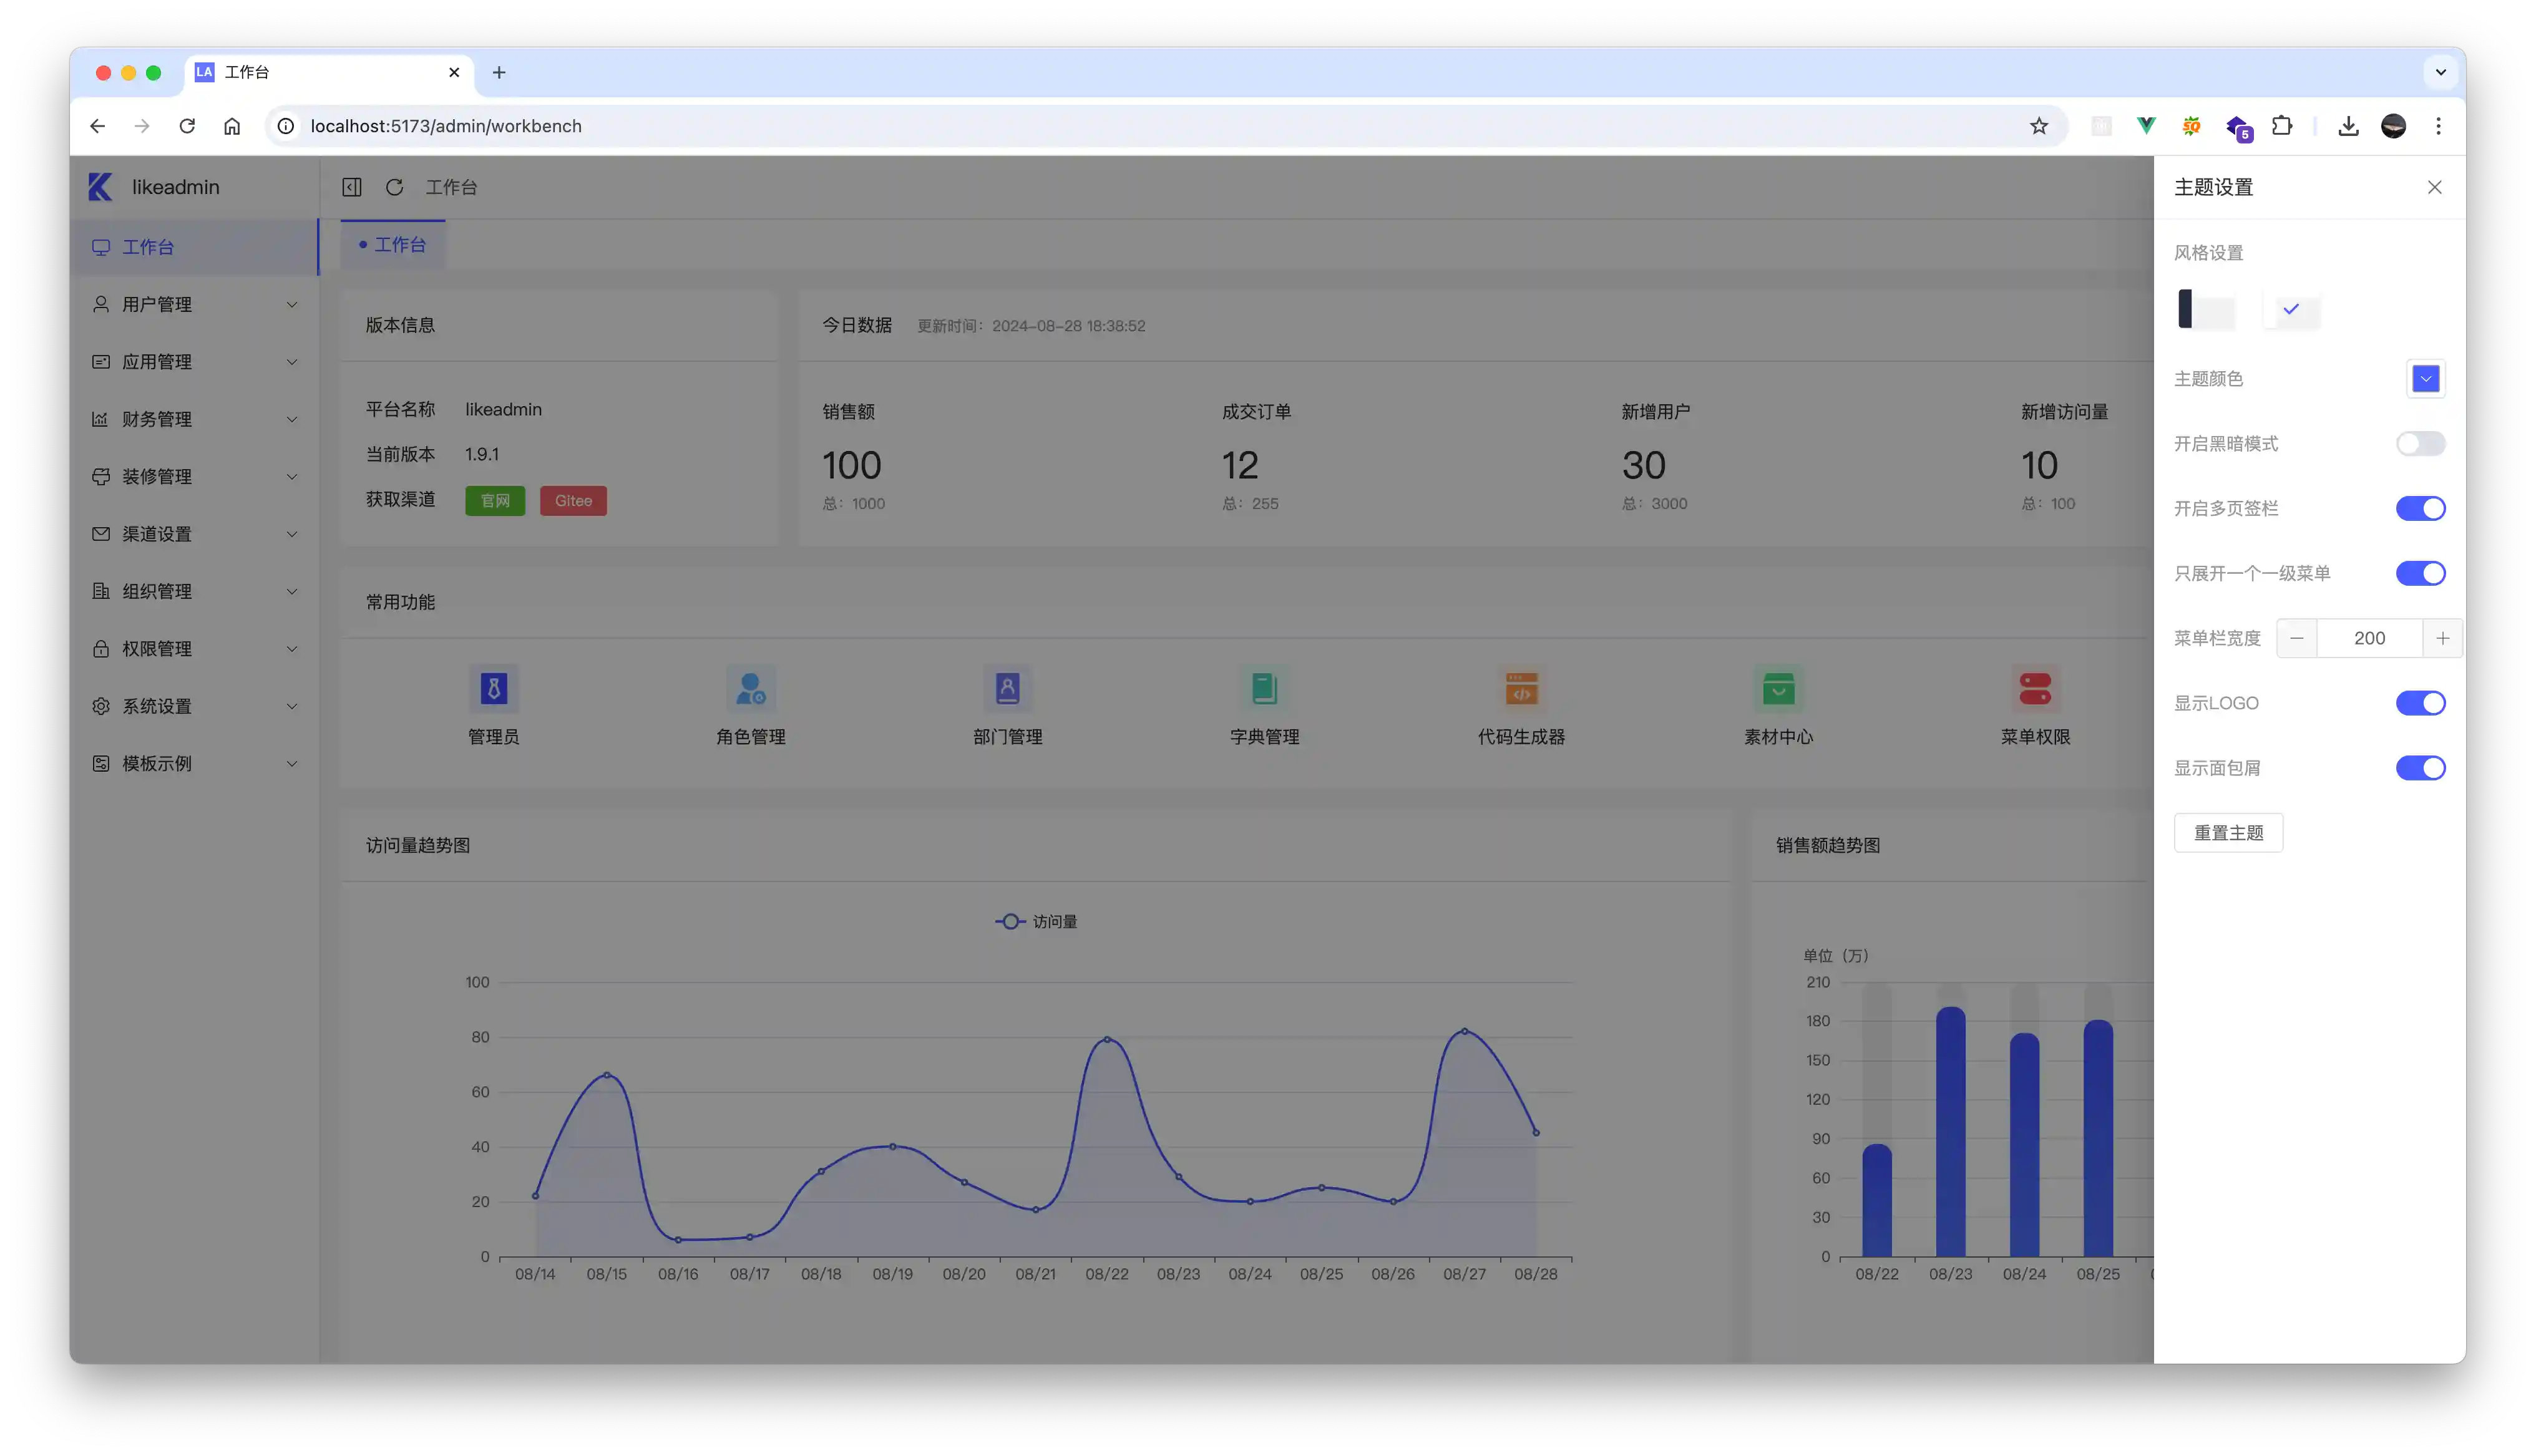Open the 管理员 shortcut icon
The height and width of the screenshot is (1456, 2536).
pos(493,689)
